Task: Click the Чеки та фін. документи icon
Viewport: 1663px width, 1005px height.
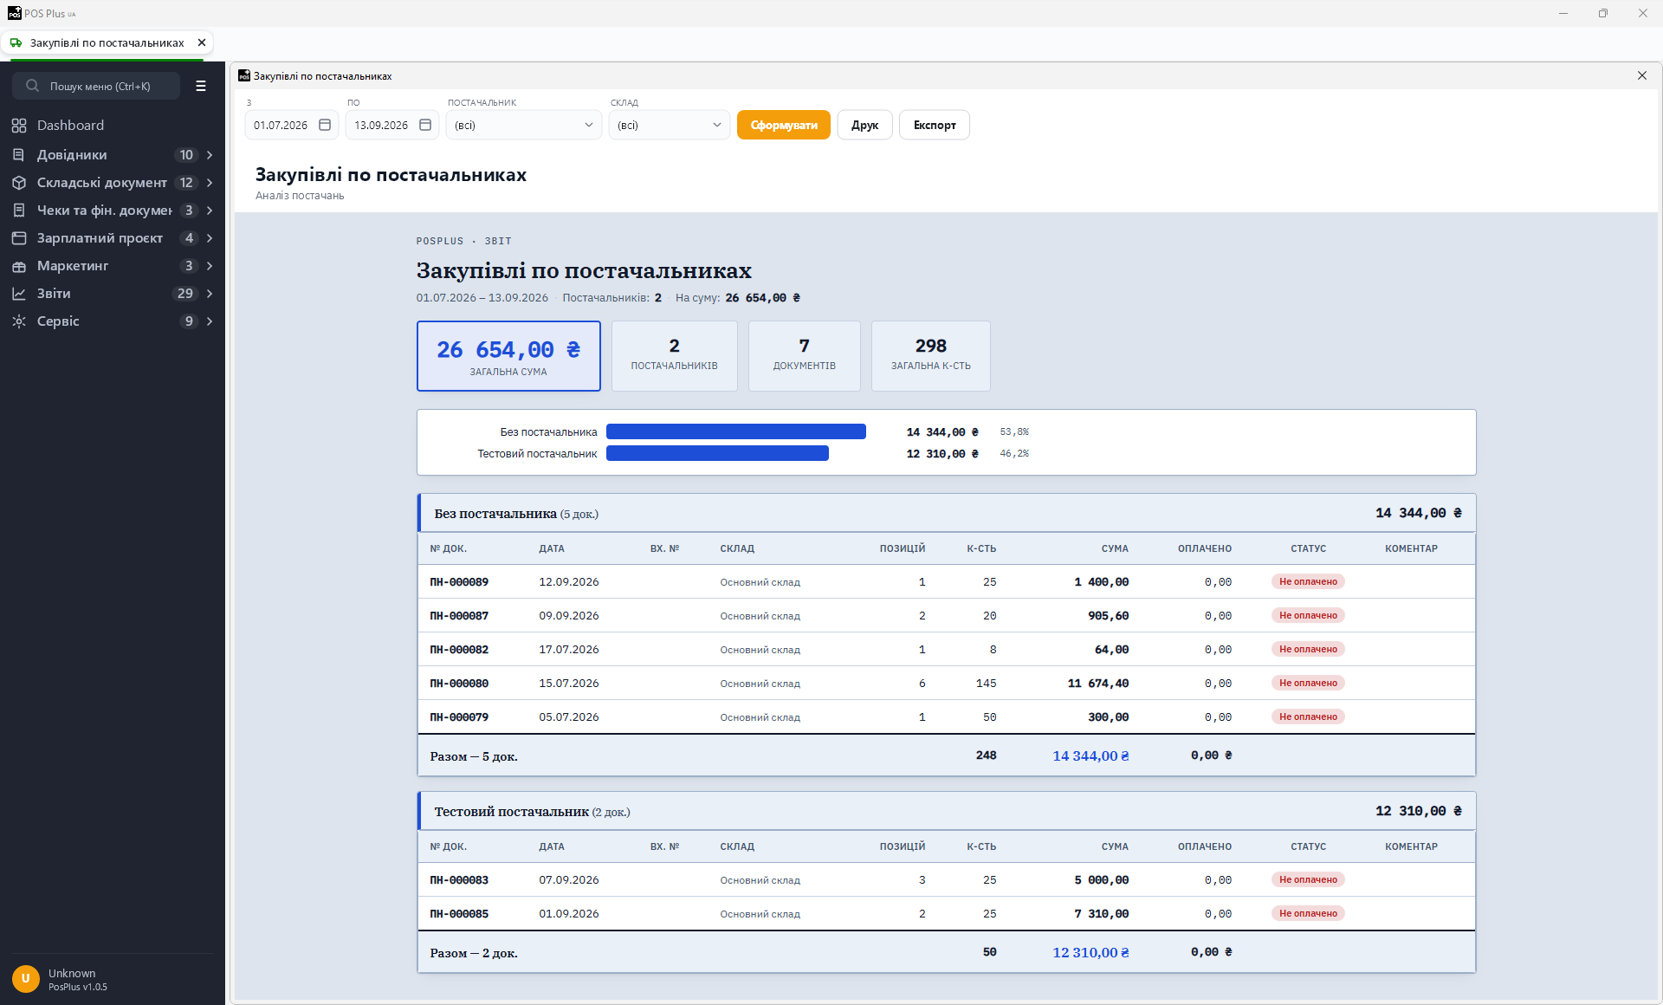Action: click(19, 211)
